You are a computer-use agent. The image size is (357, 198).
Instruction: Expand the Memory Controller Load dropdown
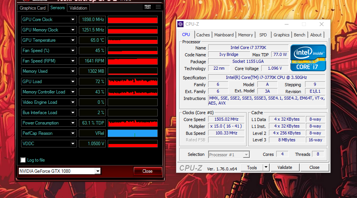[73, 92]
